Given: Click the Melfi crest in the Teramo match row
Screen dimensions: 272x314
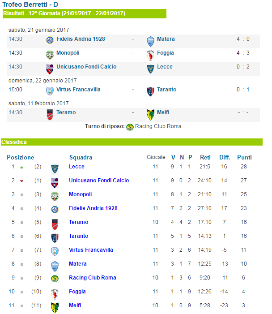Looking at the screenshot, I should click(x=150, y=115).
